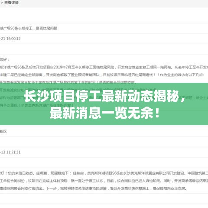208x208 pixels.
Task: Select the title row about S6栋长期停工
Action: click(29, 28)
